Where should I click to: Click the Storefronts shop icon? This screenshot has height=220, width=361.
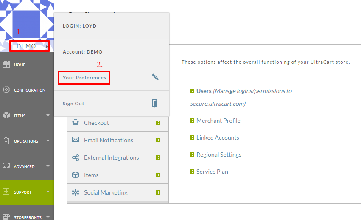coord(6,217)
